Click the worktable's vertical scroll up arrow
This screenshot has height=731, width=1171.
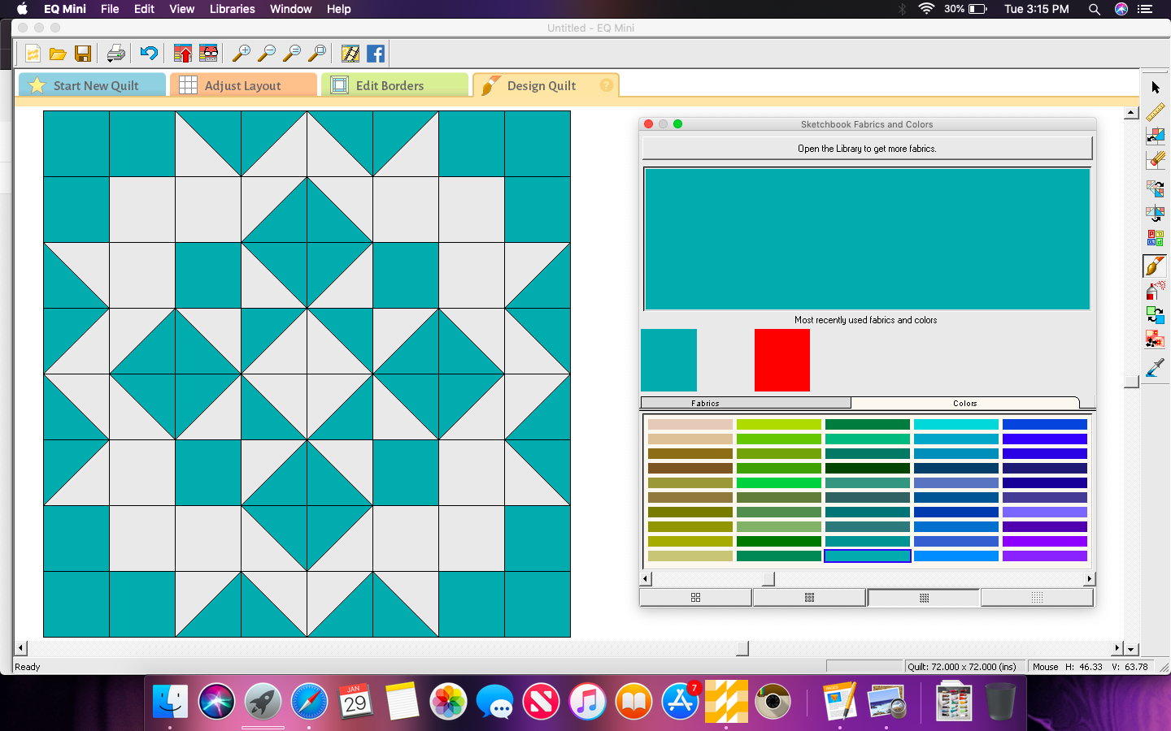coord(1131,113)
